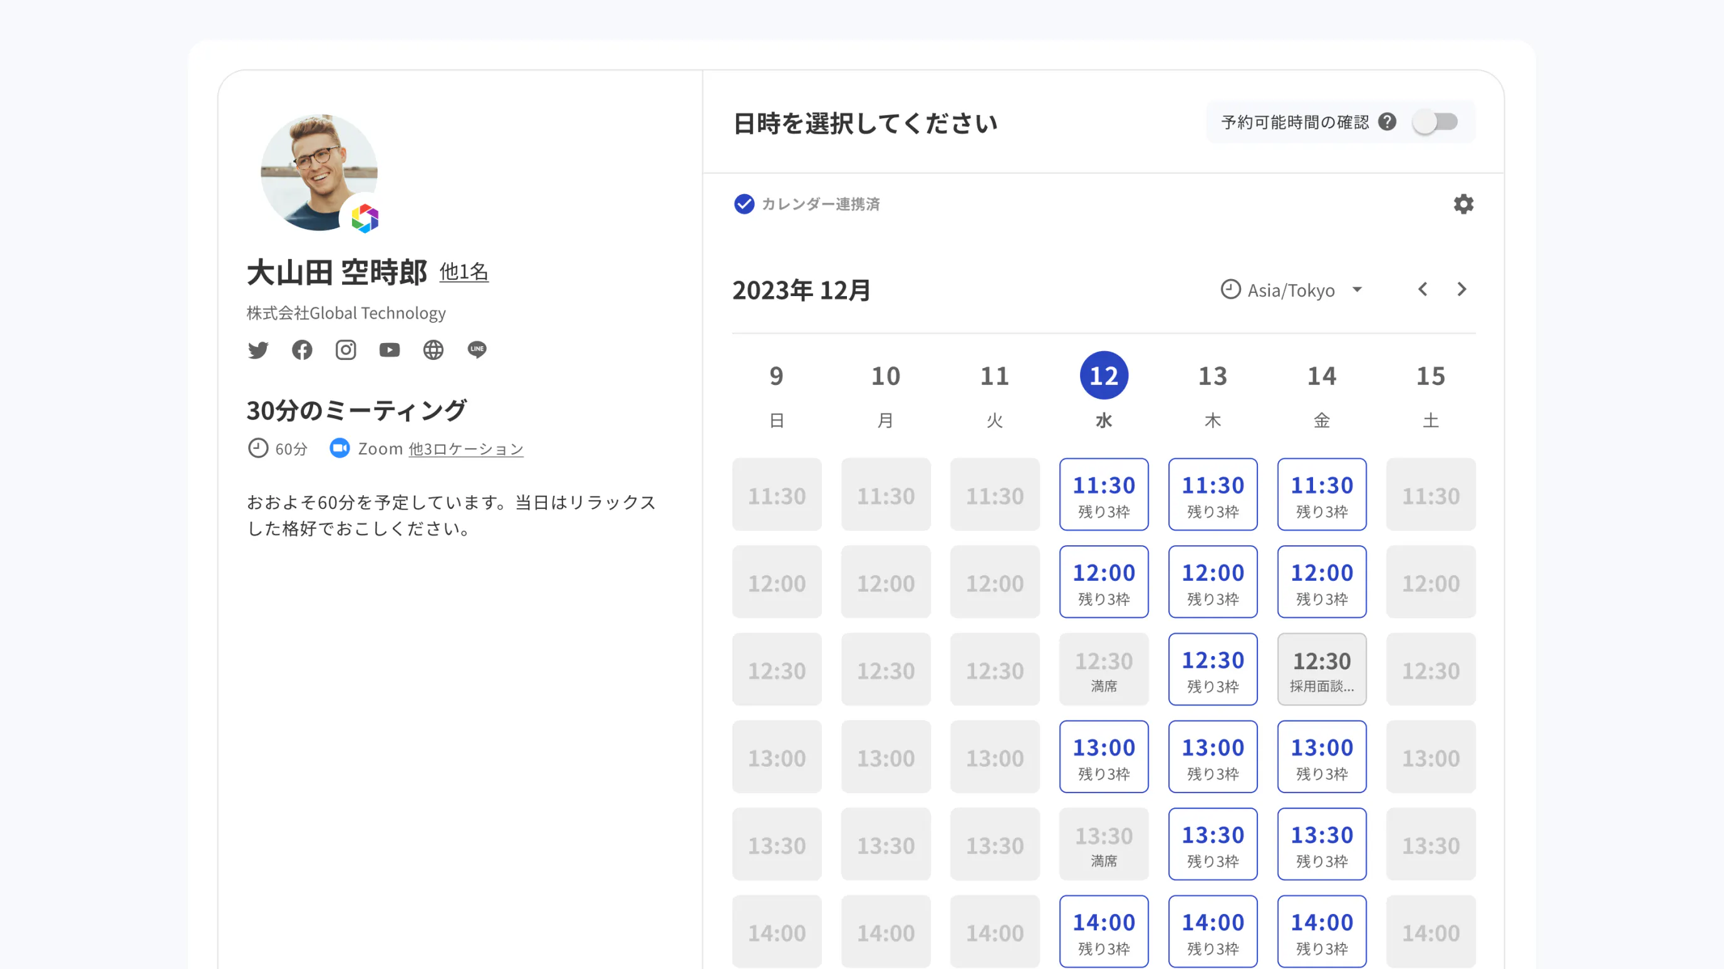Screen dimensions: 1724x969
Task: Go to the previous week arrow
Action: (x=1423, y=290)
